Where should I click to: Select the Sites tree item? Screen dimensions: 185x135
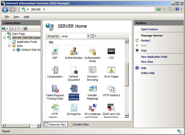(x=20, y=46)
